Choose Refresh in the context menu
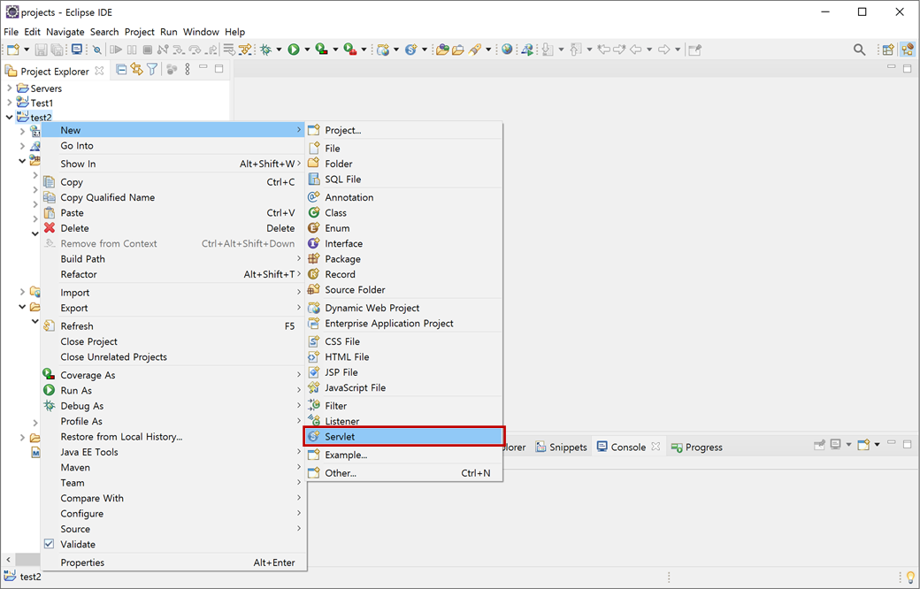The height and width of the screenshot is (589, 920). [x=172, y=326]
